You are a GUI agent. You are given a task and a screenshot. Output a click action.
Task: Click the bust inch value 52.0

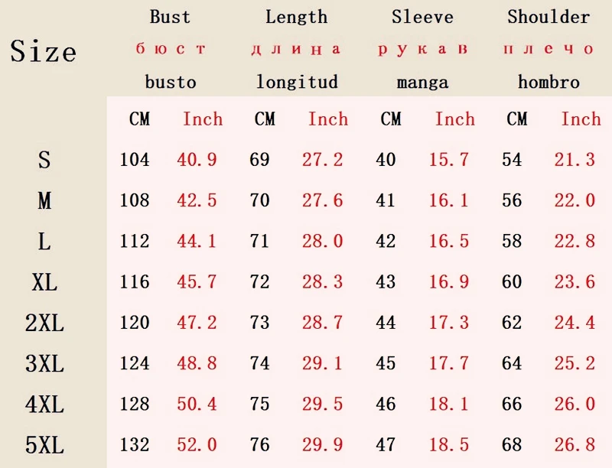(x=197, y=444)
